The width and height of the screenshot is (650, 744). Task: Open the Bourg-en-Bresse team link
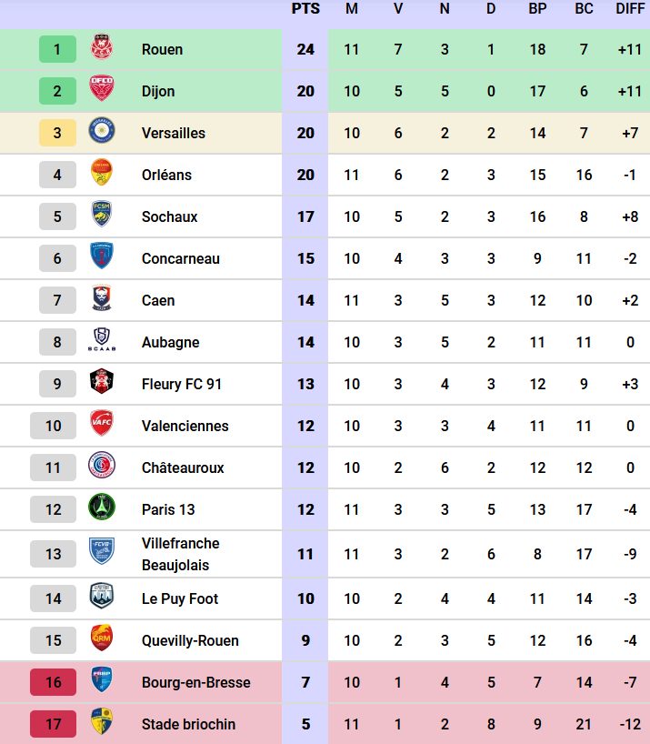(x=196, y=682)
